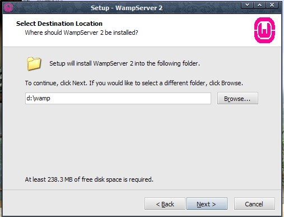Open the Browse folder dialog

[x=238, y=98]
